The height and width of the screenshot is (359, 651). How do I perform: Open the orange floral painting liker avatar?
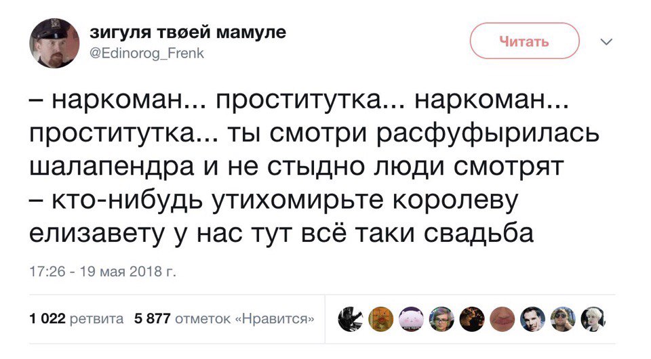pyautogui.click(x=380, y=319)
